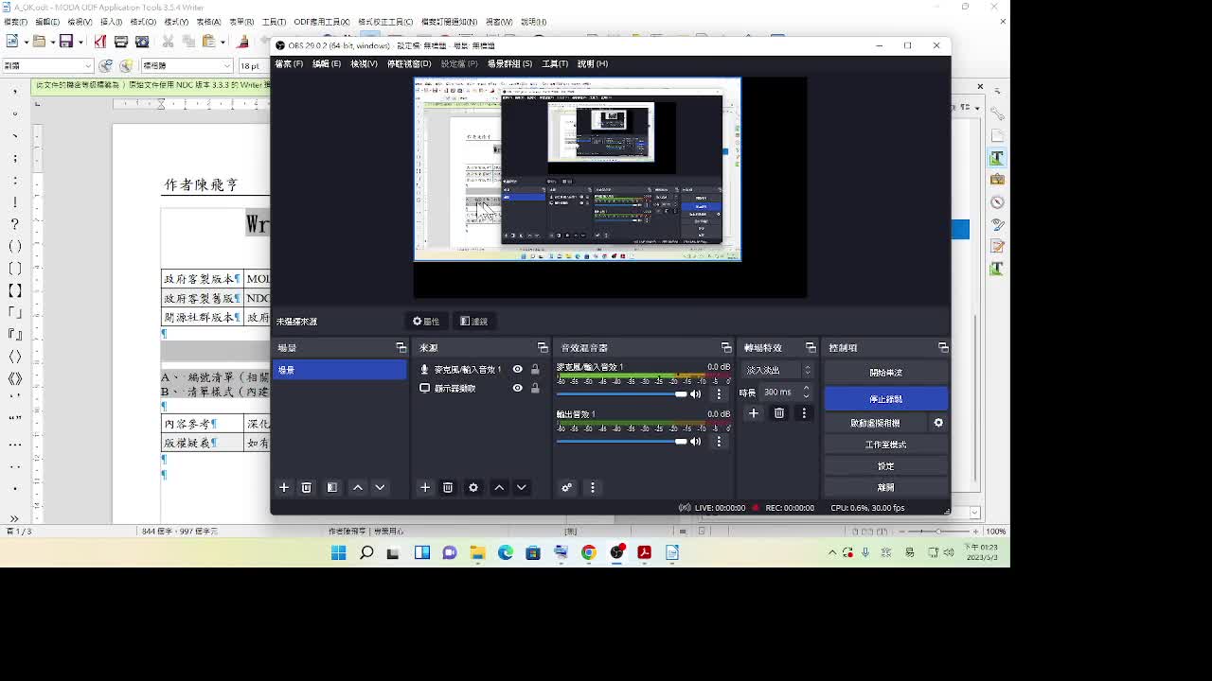Image resolution: width=1212 pixels, height=681 pixels.
Task: Open audio mixer bottom three-dot menu
Action: coord(592,487)
